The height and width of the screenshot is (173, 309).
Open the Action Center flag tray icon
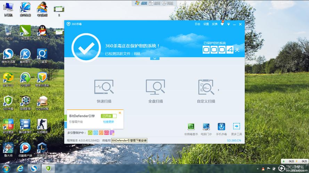click(x=268, y=169)
